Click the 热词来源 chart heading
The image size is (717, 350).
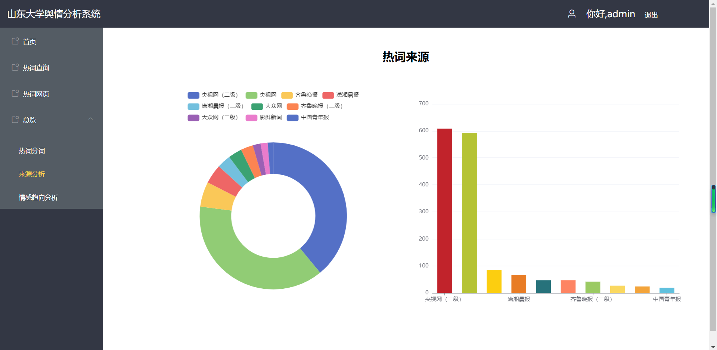tap(406, 57)
